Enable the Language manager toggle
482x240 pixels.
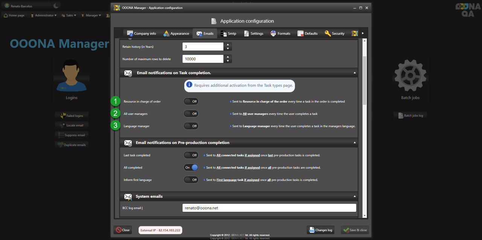pyautogui.click(x=191, y=126)
